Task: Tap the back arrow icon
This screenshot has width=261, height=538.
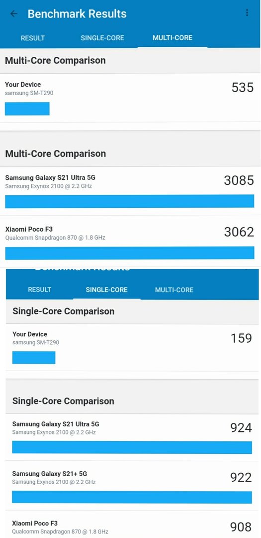Action: [14, 14]
